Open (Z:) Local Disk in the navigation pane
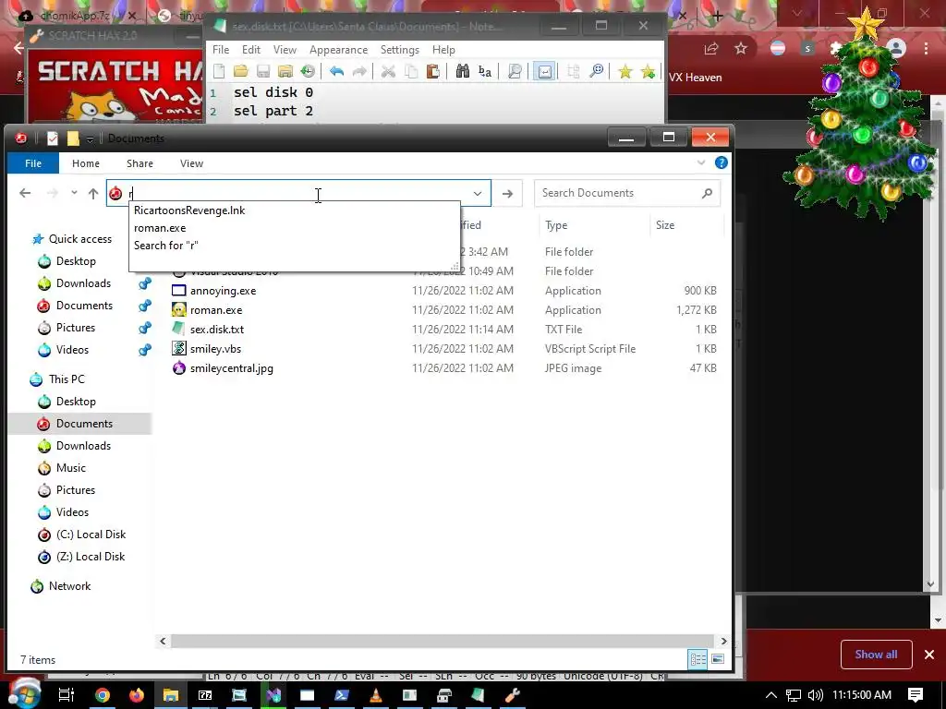The height and width of the screenshot is (709, 946). [x=91, y=557]
